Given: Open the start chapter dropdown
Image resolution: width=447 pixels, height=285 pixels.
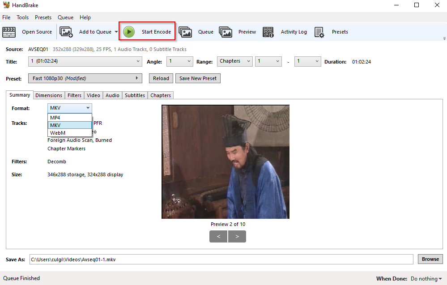Looking at the screenshot, I should coord(268,61).
